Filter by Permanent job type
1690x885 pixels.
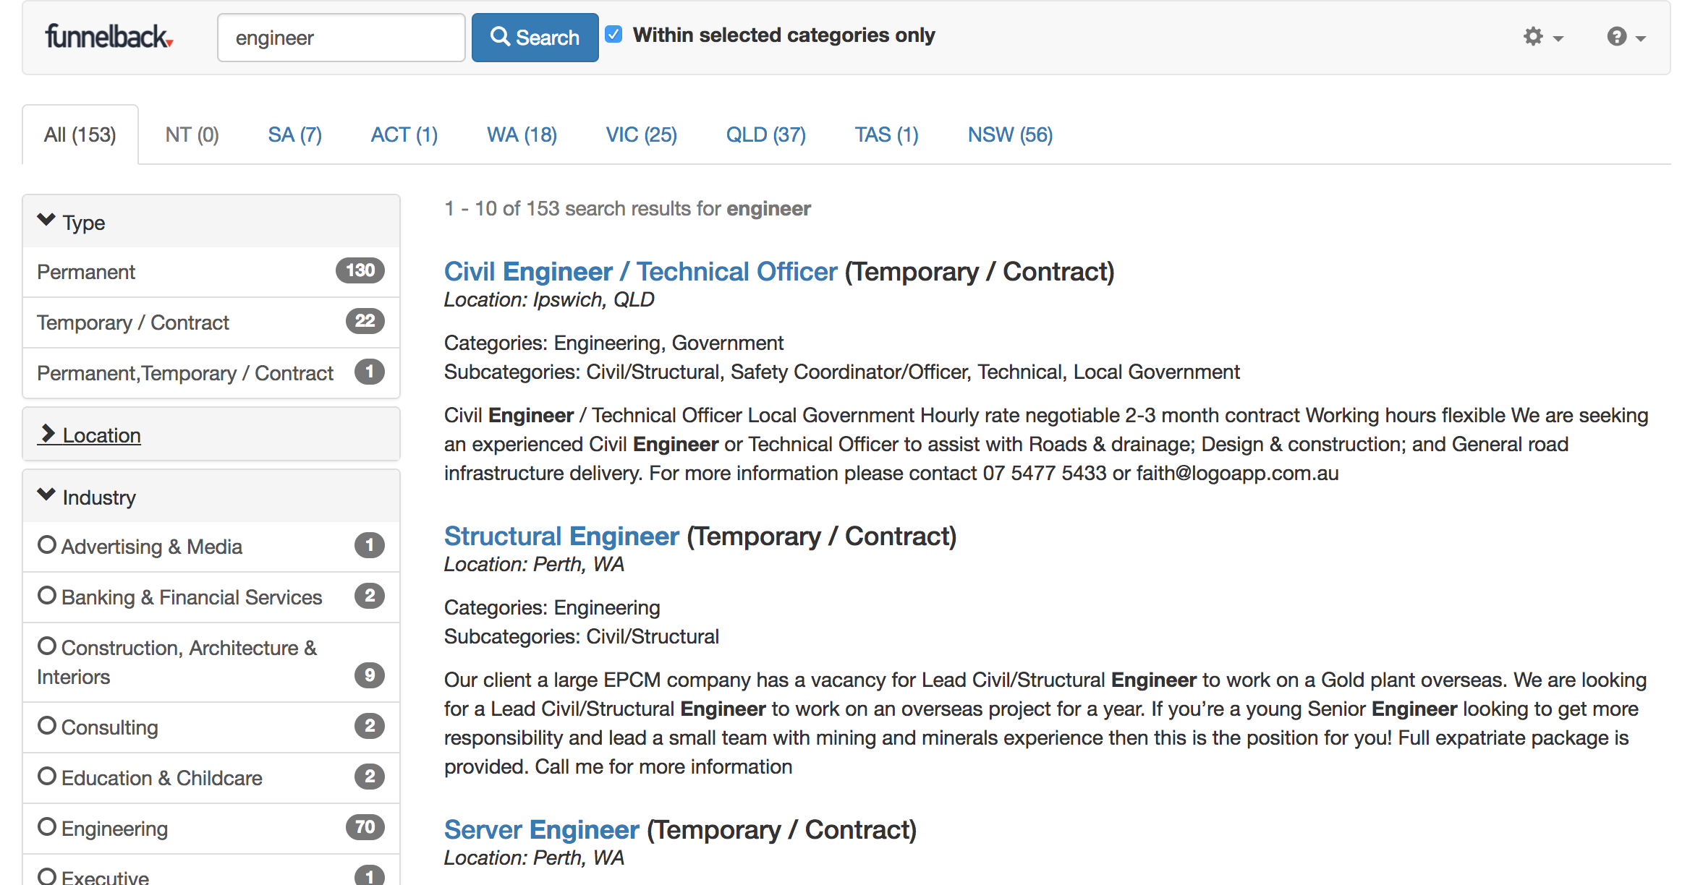pos(86,272)
